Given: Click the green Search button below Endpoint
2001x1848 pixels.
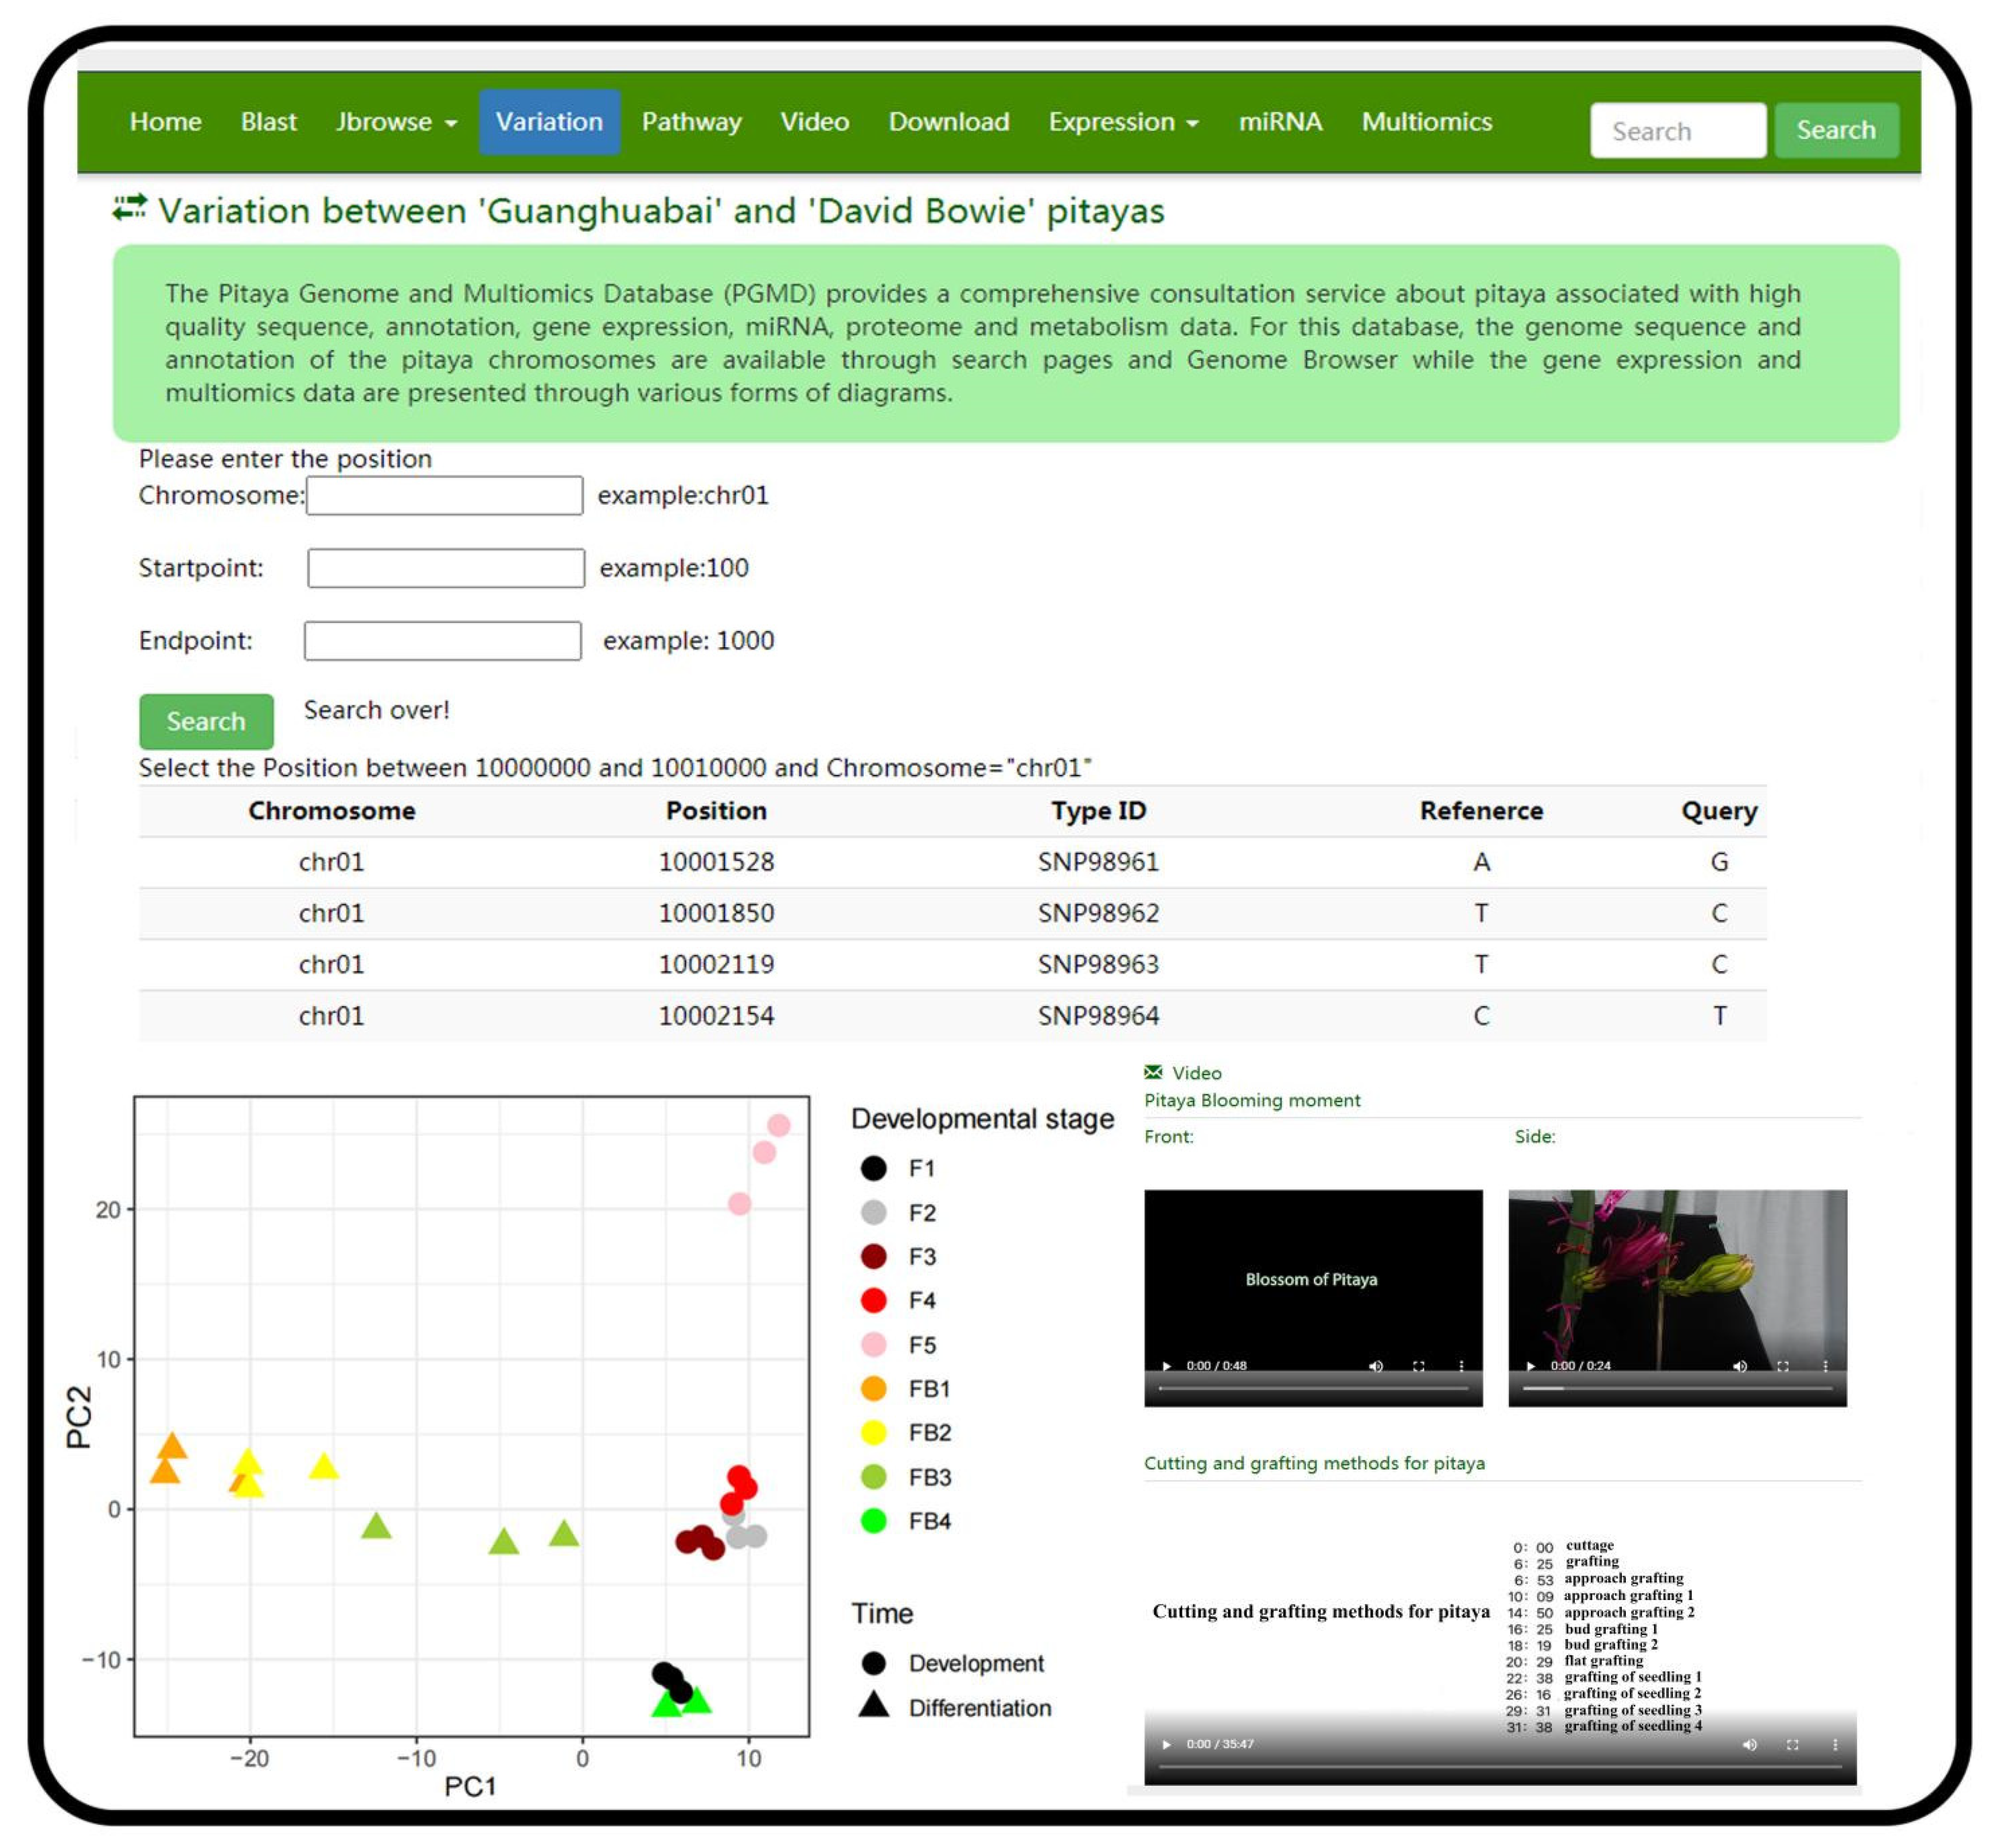Looking at the screenshot, I should tap(206, 721).
